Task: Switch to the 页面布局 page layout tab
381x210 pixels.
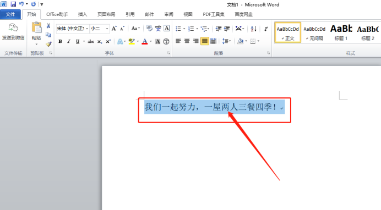Action: [x=106, y=14]
